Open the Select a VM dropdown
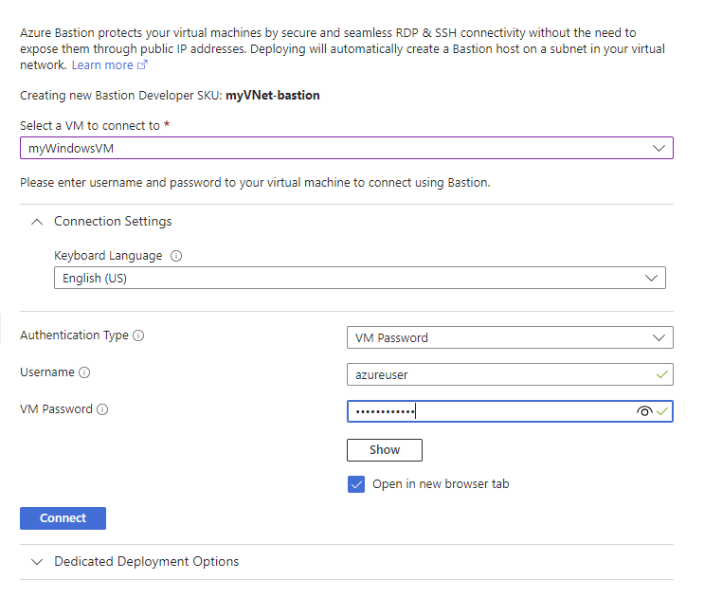 click(x=346, y=149)
